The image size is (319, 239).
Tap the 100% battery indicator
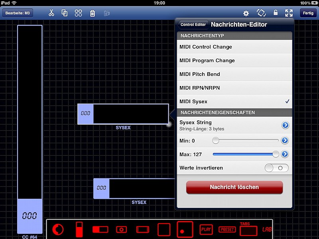click(x=309, y=3)
